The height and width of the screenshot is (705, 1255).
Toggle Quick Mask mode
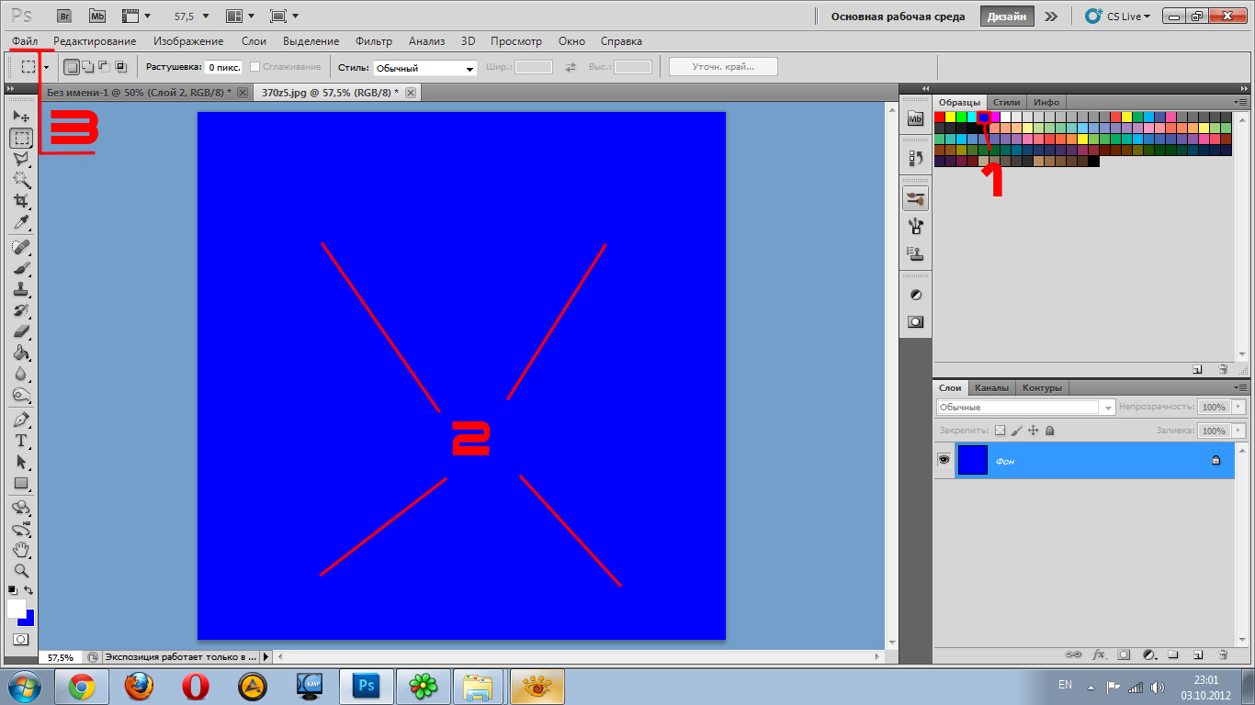(20, 639)
